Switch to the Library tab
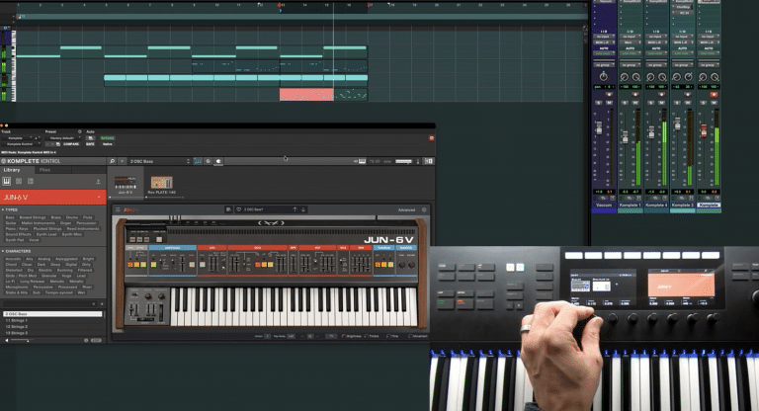This screenshot has width=759, height=411. pos(12,170)
